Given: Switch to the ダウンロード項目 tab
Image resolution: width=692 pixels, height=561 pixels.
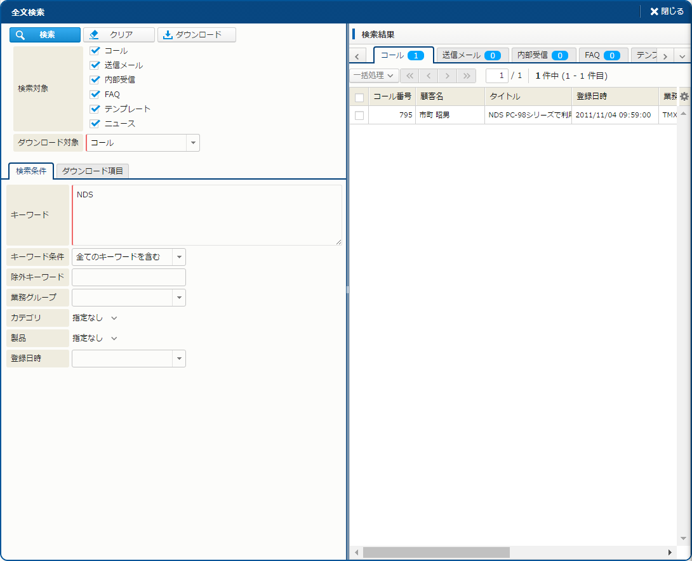Looking at the screenshot, I should tap(93, 171).
